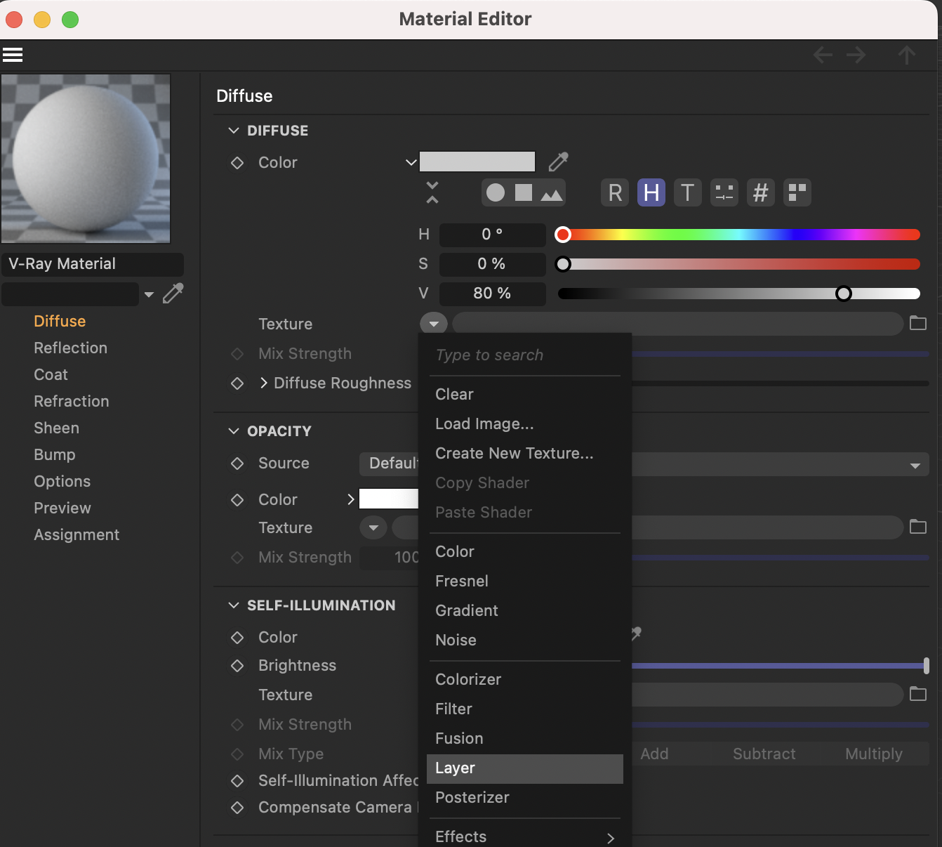Viewport: 942px width, 847px height.
Task: Open the Reflection settings page
Action: [x=71, y=348]
